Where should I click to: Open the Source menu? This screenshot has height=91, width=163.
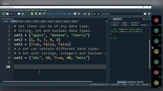pyautogui.click(x=13, y=10)
